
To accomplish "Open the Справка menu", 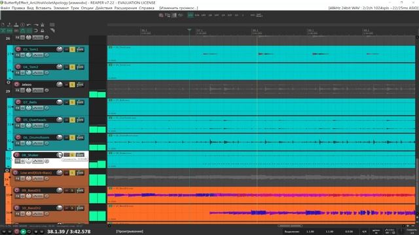I will 147,8.
